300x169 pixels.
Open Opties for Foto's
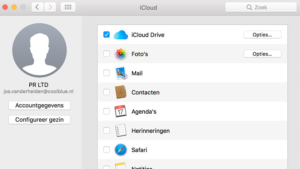262,54
